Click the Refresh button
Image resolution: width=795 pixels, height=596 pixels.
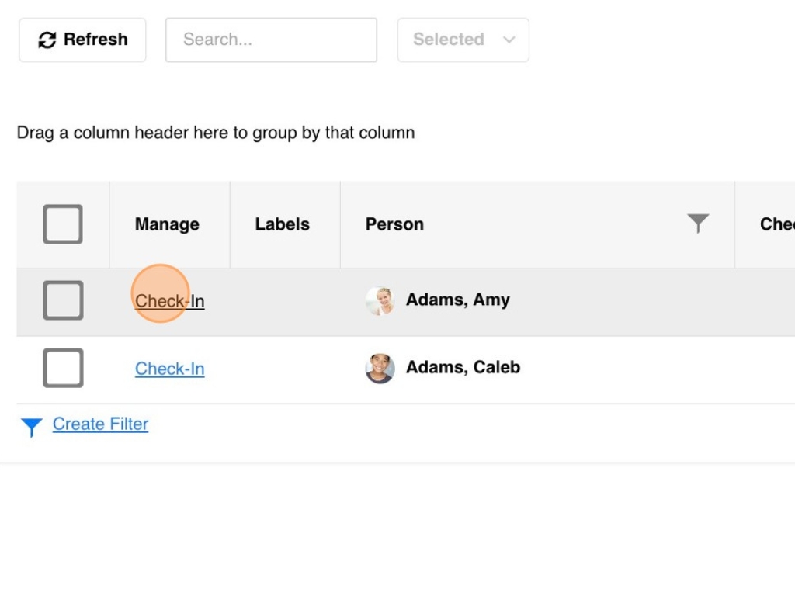coord(82,40)
